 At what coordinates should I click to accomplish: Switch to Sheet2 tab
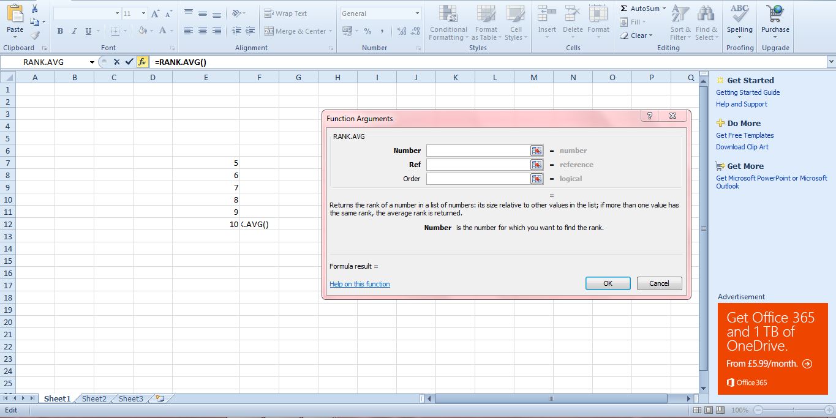(x=93, y=398)
